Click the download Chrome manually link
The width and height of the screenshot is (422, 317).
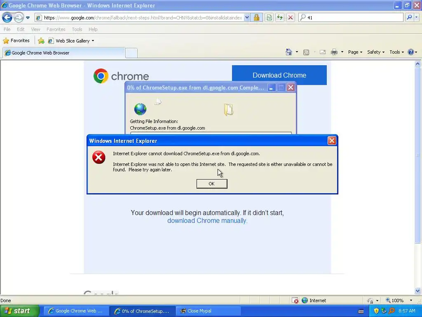click(207, 221)
